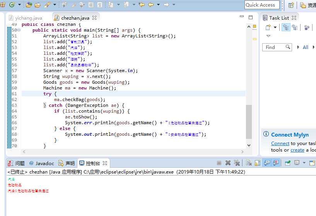Screen dimensions: 316x216
Task: Toggle the Categorized task view button
Action: [x=286, y=27]
